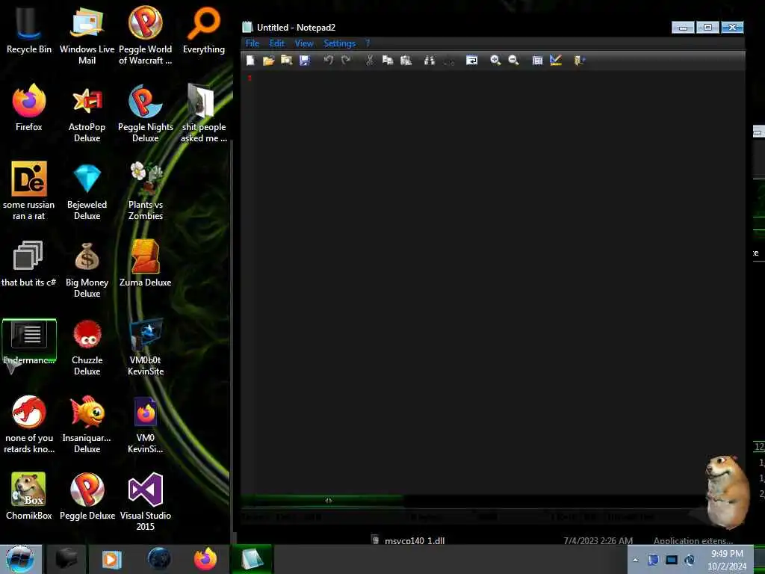The image size is (765, 574).
Task: Toggle Word Wrap in Notepad2 toolbar
Action: tap(472, 60)
